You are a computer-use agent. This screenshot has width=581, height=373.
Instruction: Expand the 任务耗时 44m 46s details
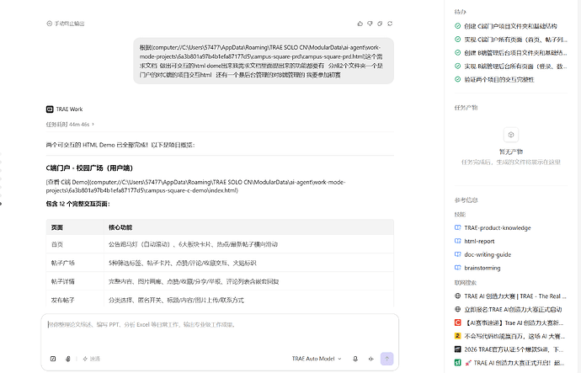70,124
